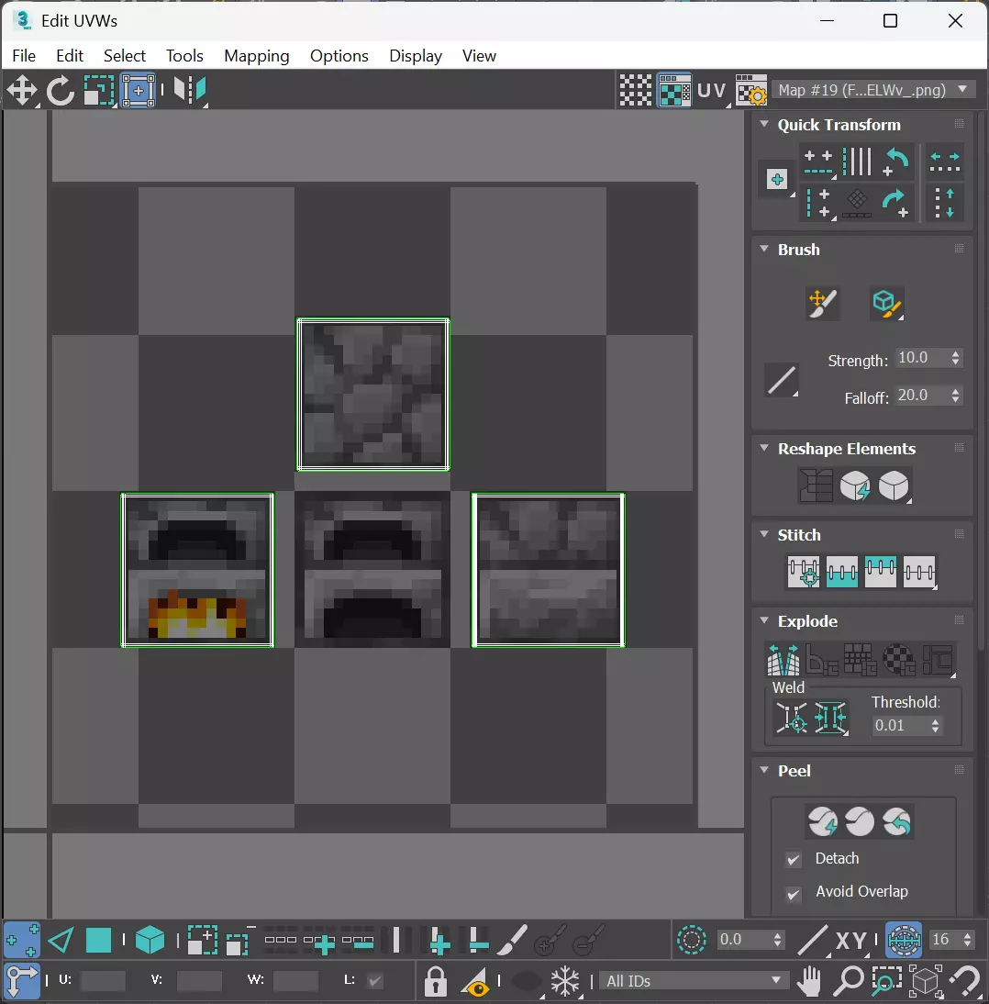Click Stitch To Target icon

(804, 572)
